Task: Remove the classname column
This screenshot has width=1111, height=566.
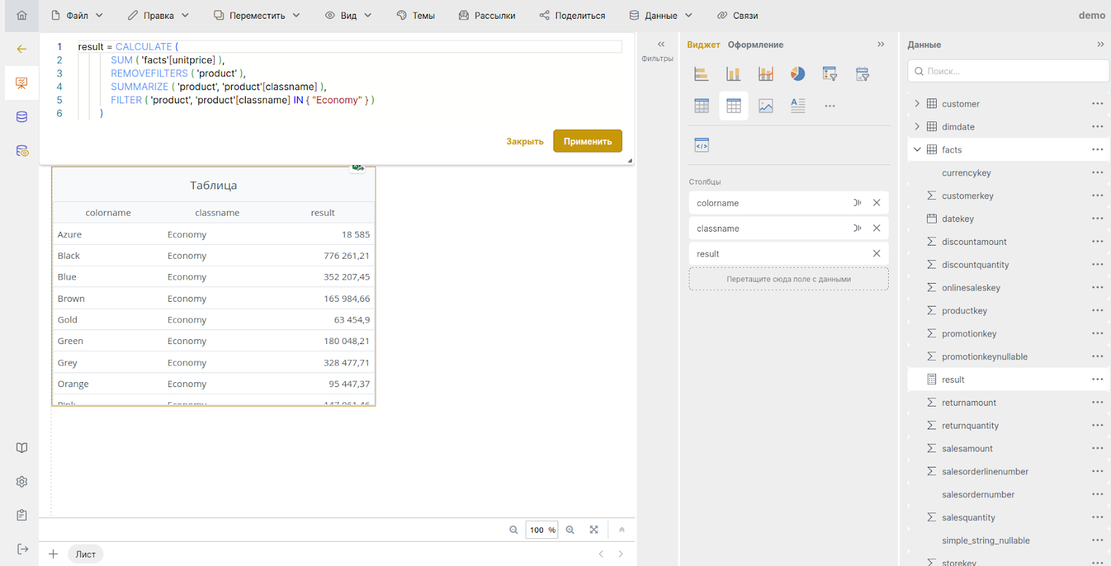Action: point(876,228)
